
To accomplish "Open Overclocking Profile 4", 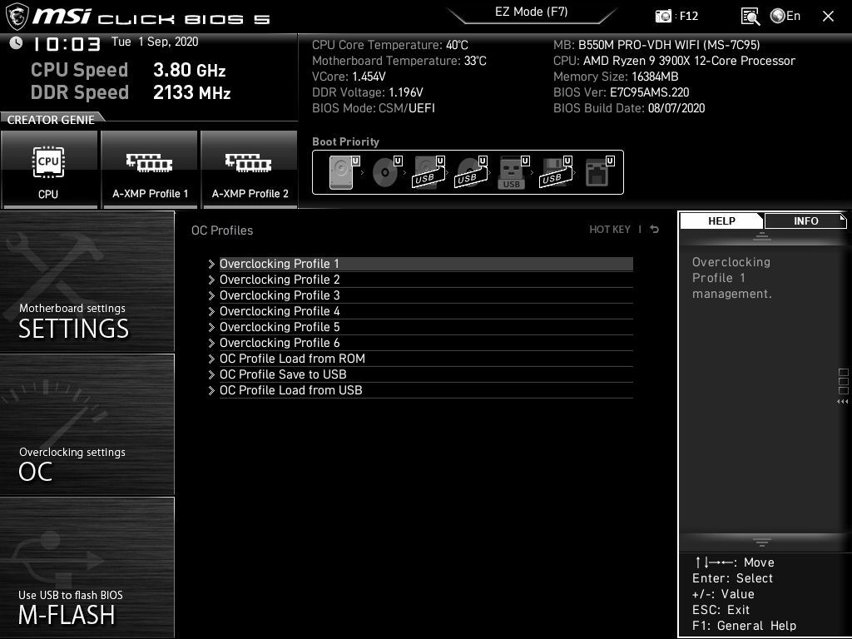I will click(x=426, y=311).
